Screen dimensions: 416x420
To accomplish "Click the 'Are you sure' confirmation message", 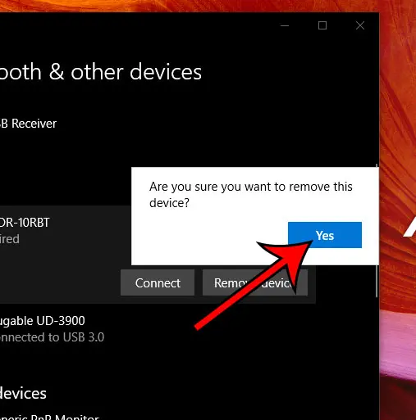I will pos(251,195).
